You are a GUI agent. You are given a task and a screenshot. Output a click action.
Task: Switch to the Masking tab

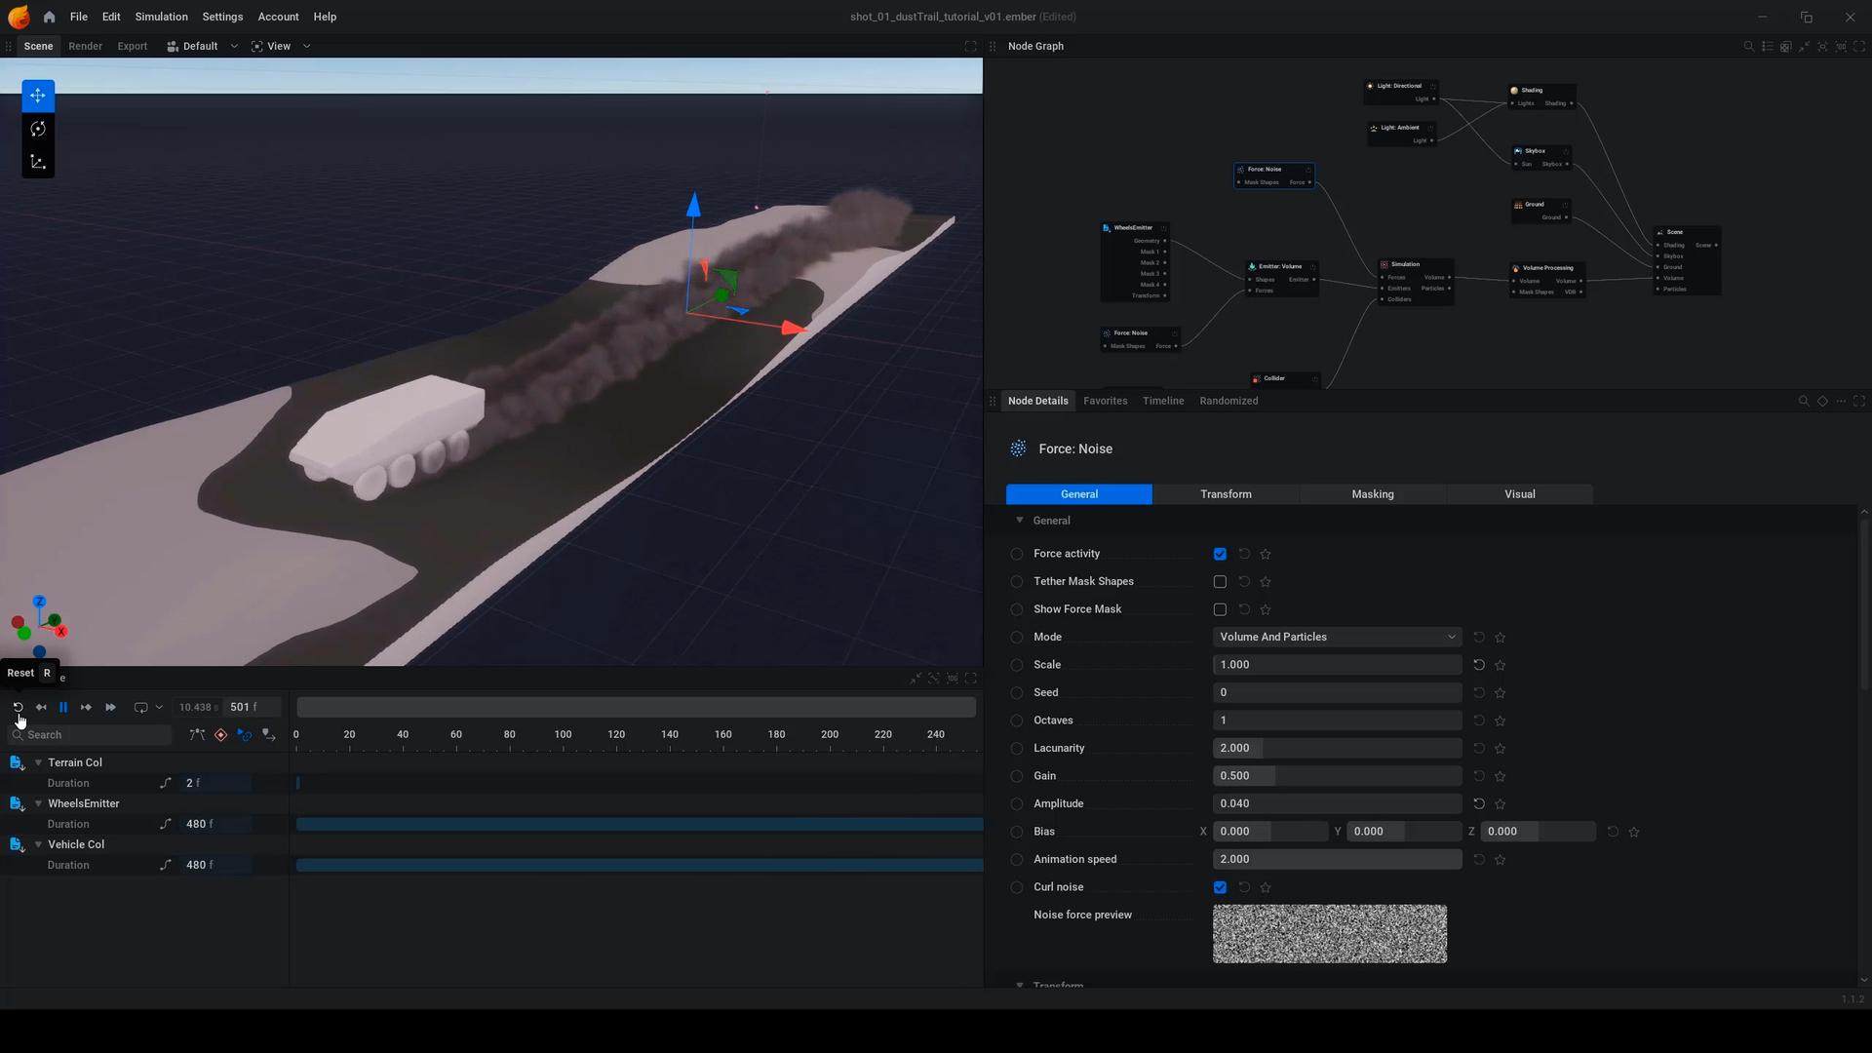[x=1372, y=494]
